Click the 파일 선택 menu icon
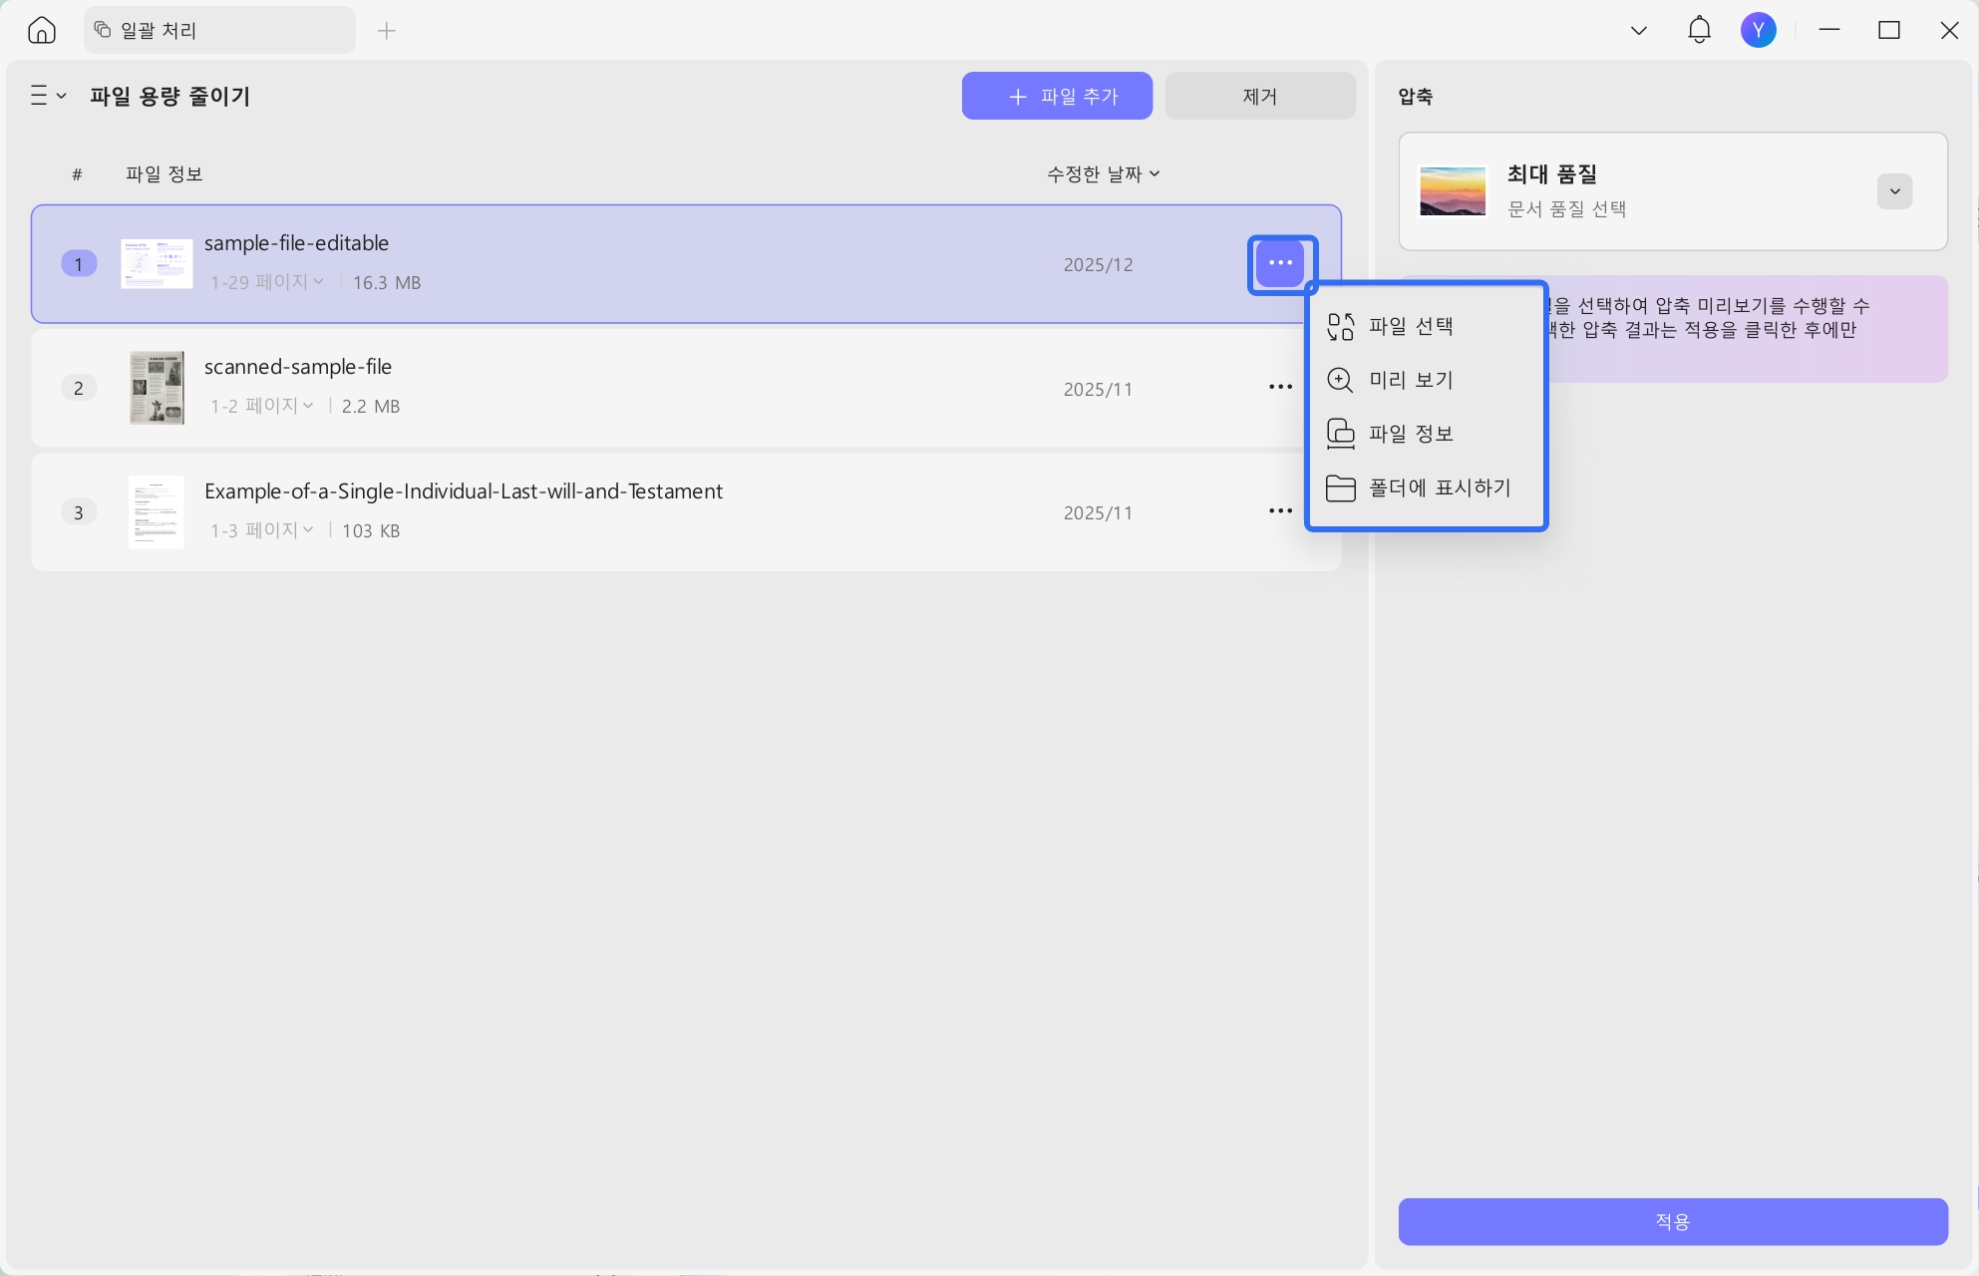 point(1341,326)
